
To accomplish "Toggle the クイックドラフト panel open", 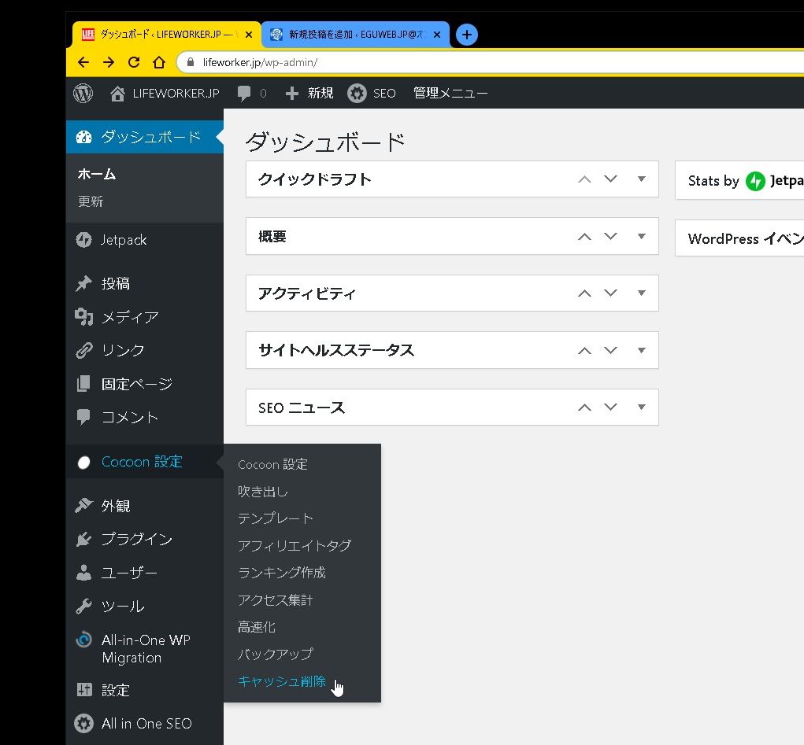I will (x=641, y=179).
